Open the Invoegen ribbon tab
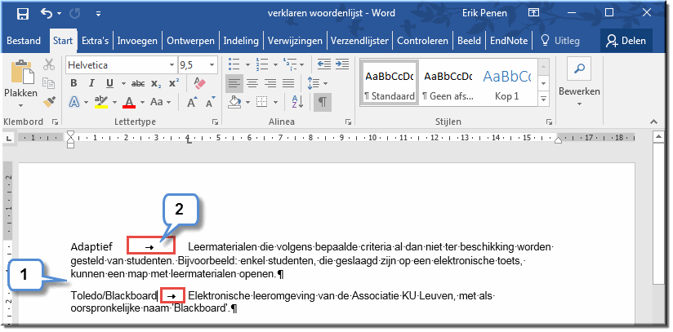The image size is (673, 332). pyautogui.click(x=137, y=41)
